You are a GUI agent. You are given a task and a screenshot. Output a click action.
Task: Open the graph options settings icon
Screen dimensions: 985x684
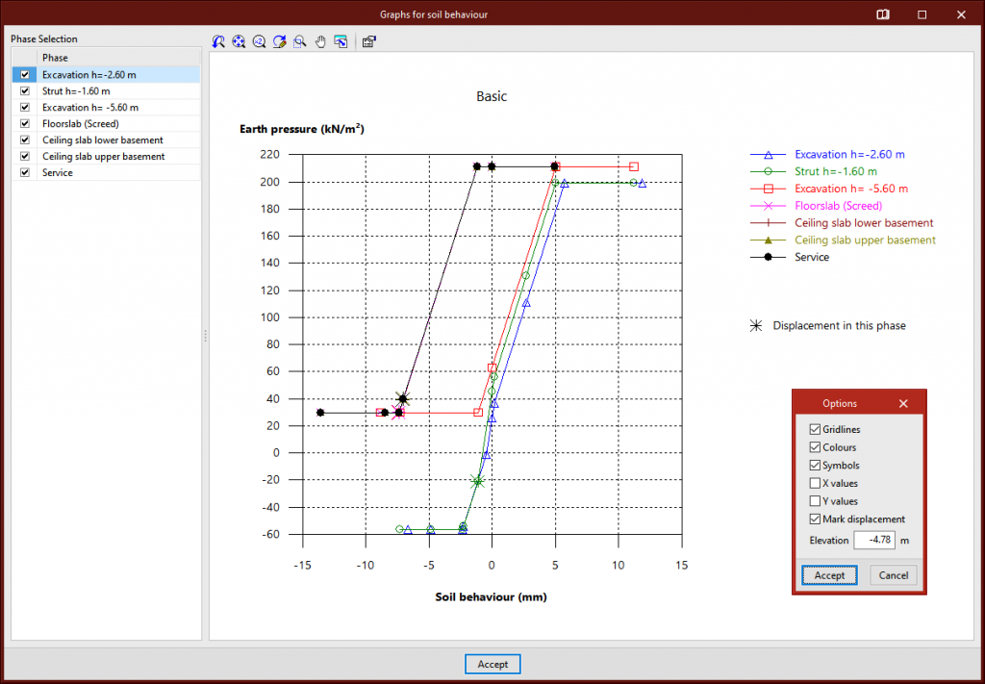pos(368,41)
